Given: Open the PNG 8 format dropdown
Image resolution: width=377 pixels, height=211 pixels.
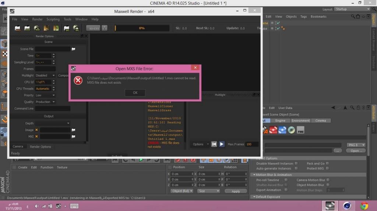Looking at the screenshot, I should pyautogui.click(x=356, y=145).
